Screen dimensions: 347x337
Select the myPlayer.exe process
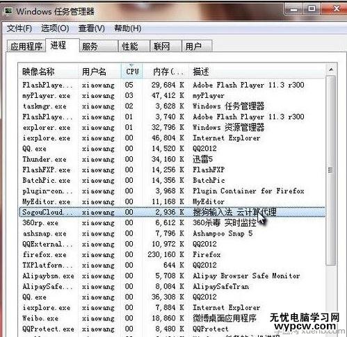coord(172,96)
